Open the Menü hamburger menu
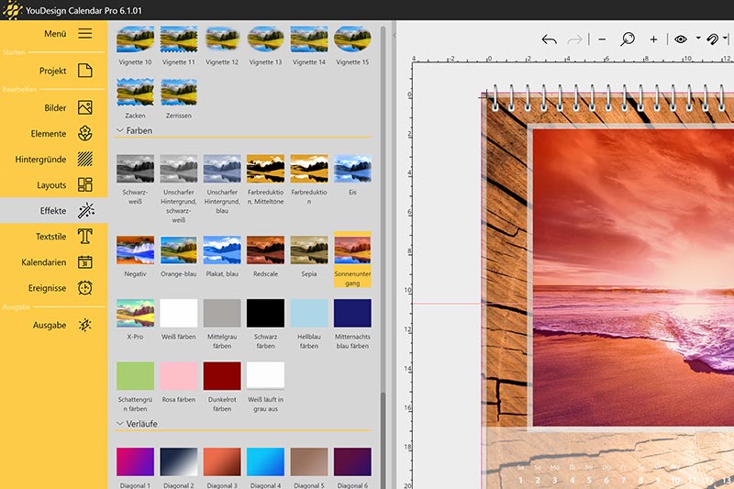The width and height of the screenshot is (734, 489). [84, 33]
